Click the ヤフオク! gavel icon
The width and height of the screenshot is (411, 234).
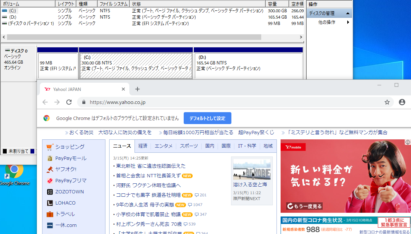(50, 169)
